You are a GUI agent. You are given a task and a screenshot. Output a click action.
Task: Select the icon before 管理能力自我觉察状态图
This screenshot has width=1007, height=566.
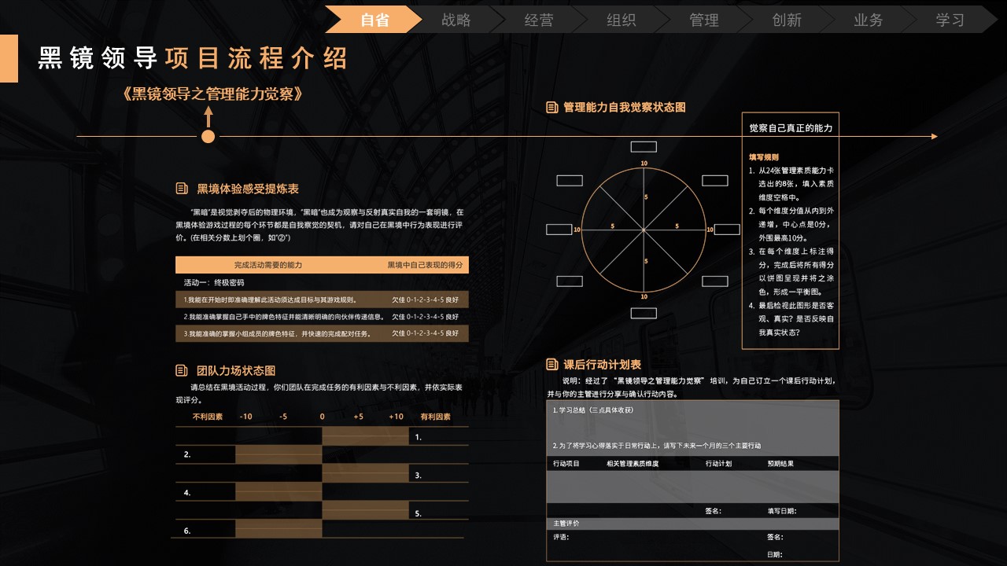coord(552,107)
